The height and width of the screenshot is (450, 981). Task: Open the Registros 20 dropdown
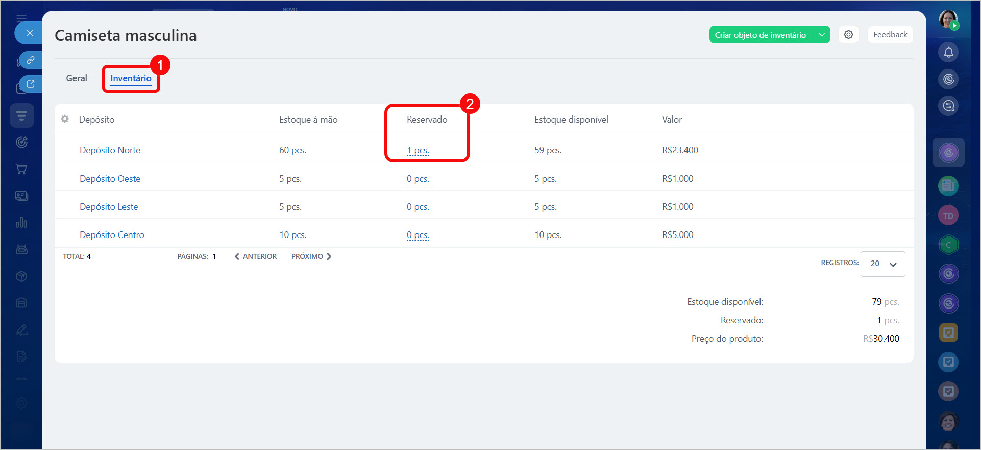click(882, 264)
